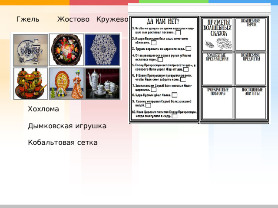Click inside the 'ТРОЕКРАТНЫЕ ПОВТОРЫ' box
Viewport: 278px width, 208px height.
(217, 103)
